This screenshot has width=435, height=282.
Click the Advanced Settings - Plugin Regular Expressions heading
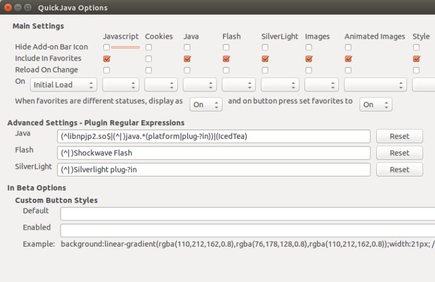click(x=96, y=123)
